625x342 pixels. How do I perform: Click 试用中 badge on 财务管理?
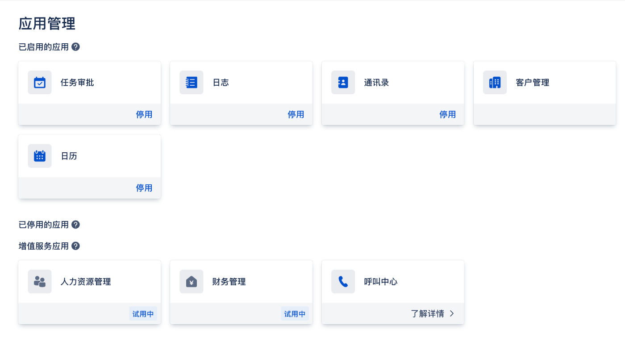[x=295, y=314]
